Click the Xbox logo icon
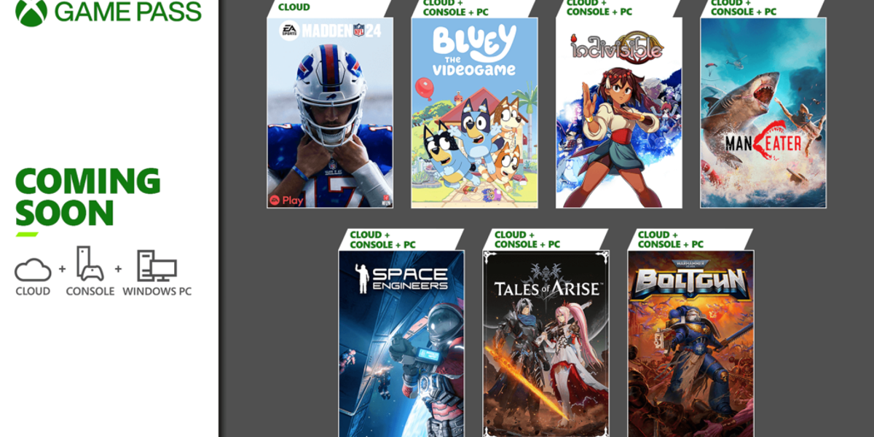This screenshot has height=437, width=874. pyautogui.click(x=31, y=10)
